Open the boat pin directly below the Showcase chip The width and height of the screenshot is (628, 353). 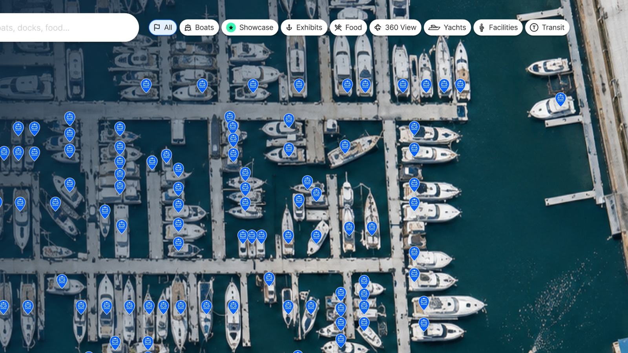(x=253, y=86)
